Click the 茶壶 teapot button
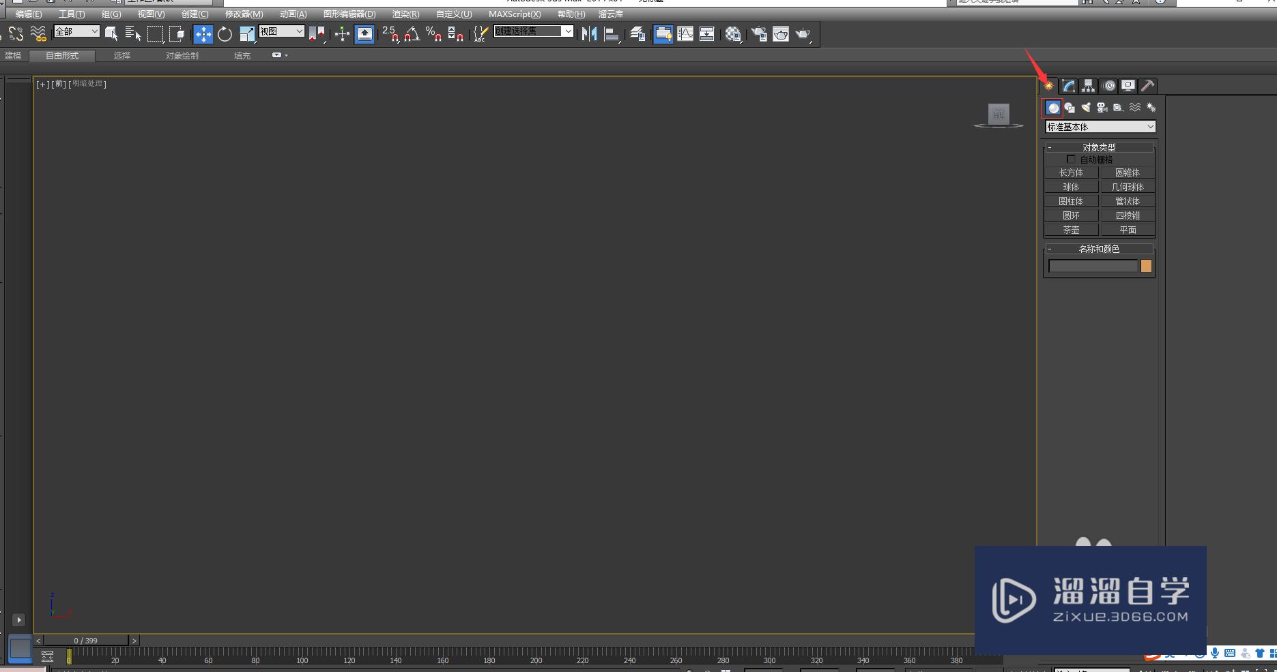Image resolution: width=1277 pixels, height=672 pixels. [1071, 230]
